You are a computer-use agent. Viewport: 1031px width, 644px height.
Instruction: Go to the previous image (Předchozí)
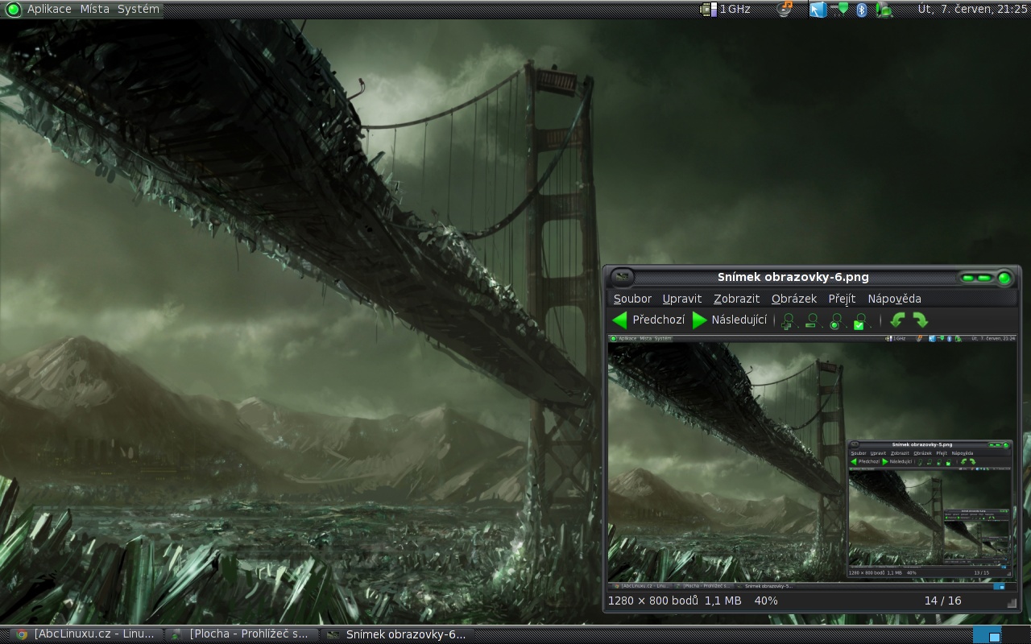(648, 320)
